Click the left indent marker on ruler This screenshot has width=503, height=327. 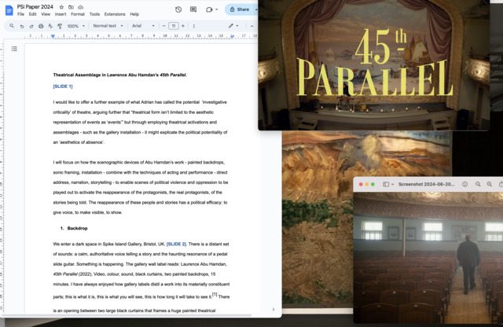(x=53, y=36)
